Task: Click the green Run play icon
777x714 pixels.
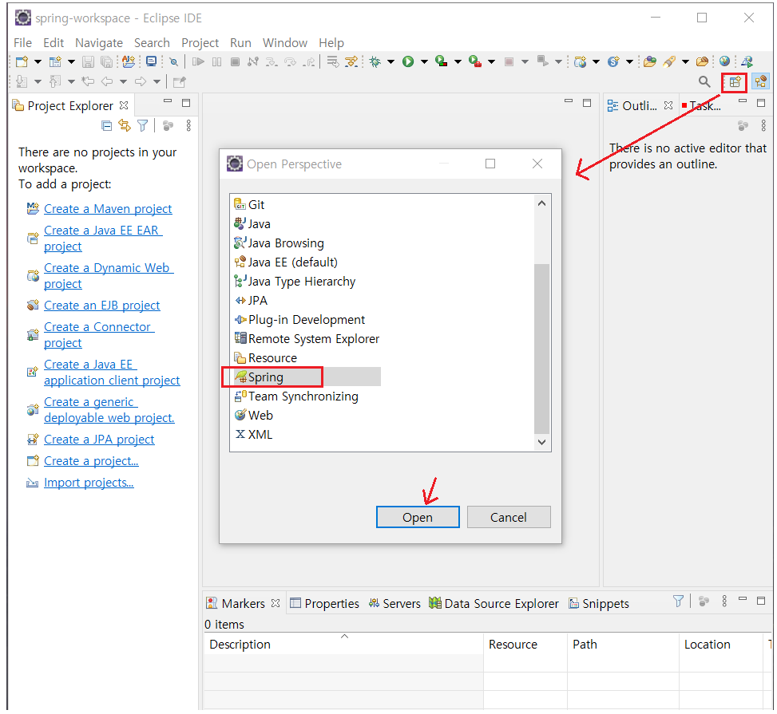Action: pos(408,62)
